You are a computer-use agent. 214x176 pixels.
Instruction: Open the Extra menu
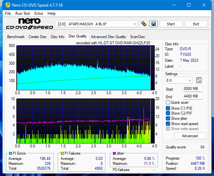(39, 13)
